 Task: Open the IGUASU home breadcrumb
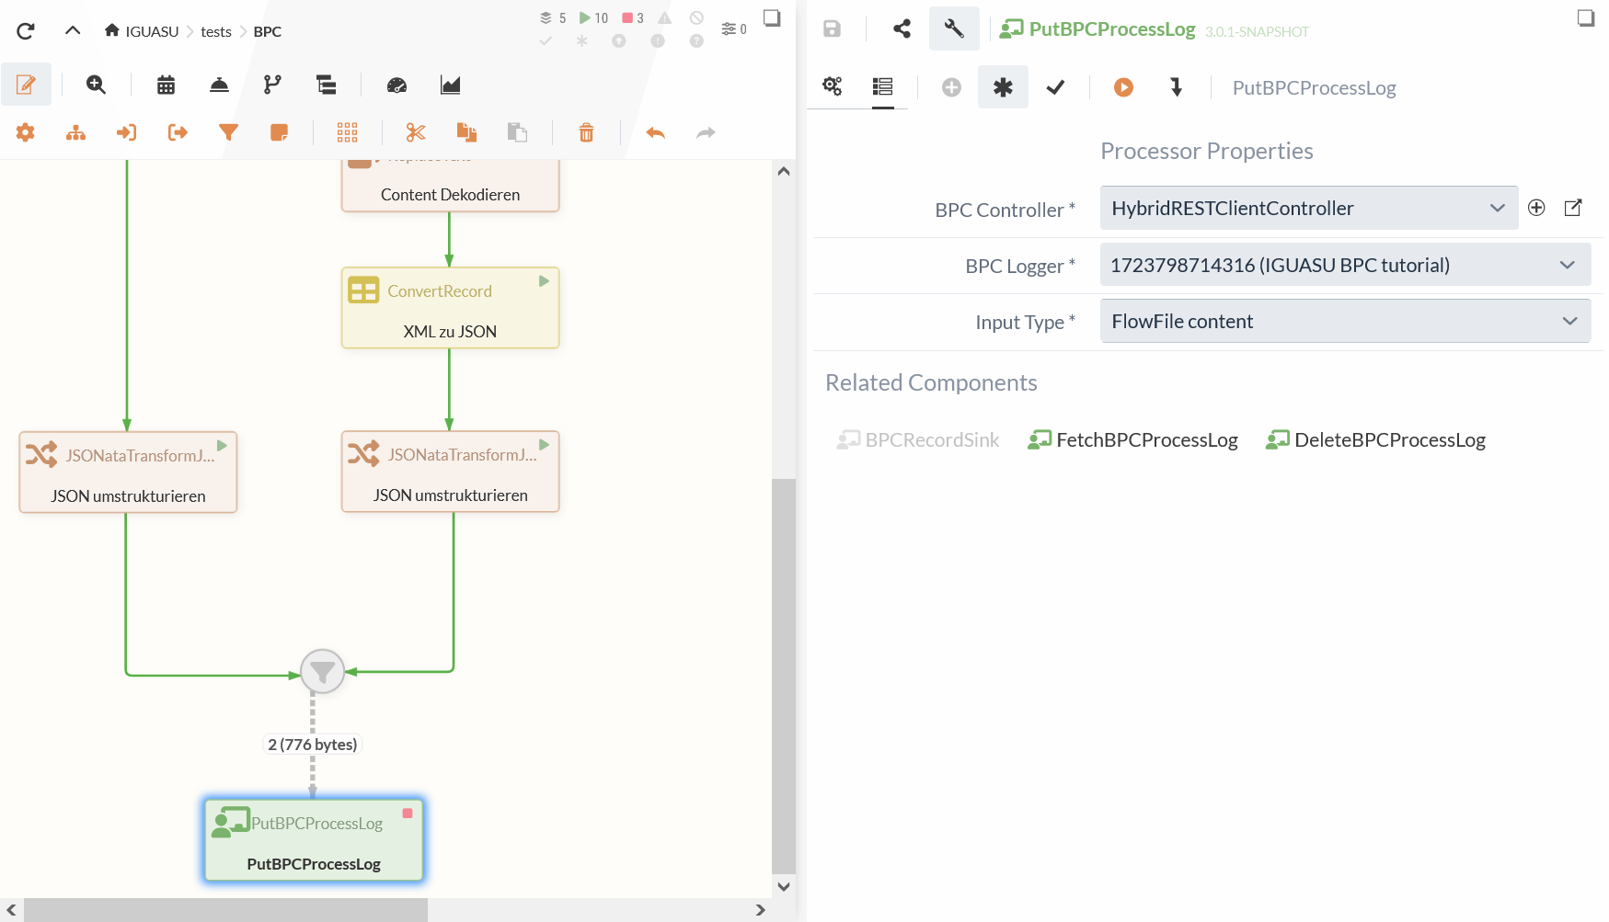click(x=141, y=31)
